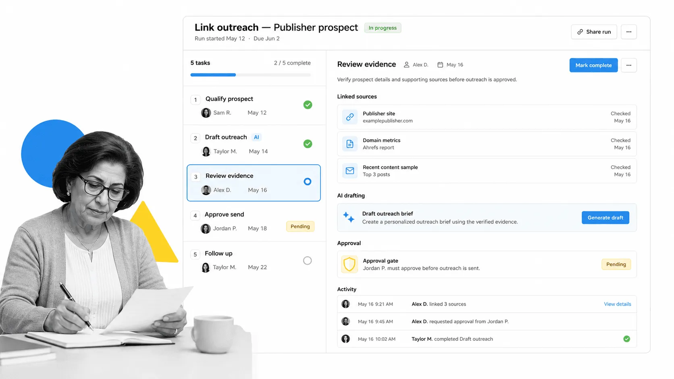Click the green check on Draft outreach task

click(x=308, y=144)
